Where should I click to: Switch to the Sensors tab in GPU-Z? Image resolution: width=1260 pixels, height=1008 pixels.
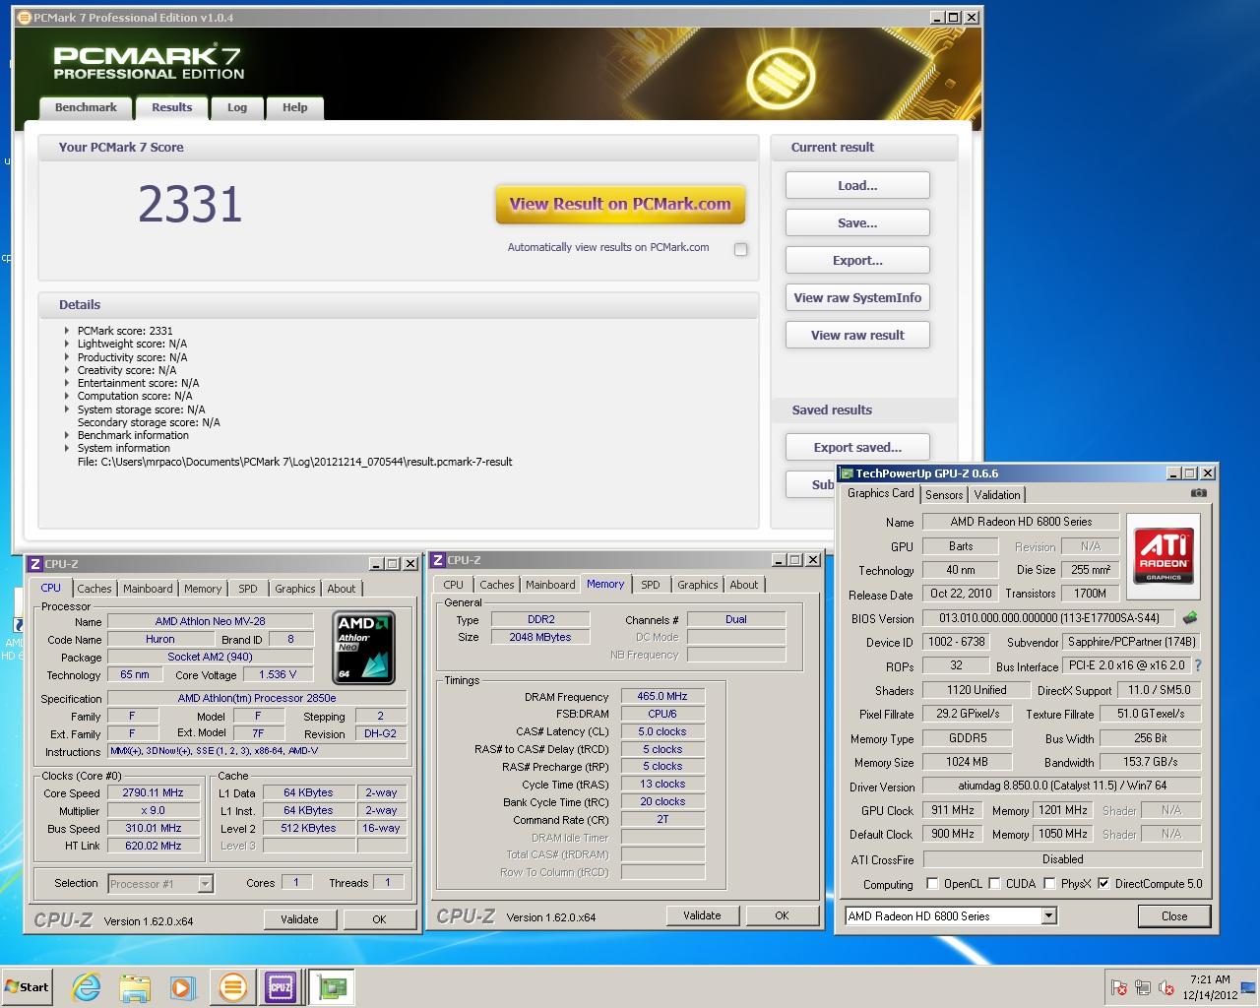[944, 495]
